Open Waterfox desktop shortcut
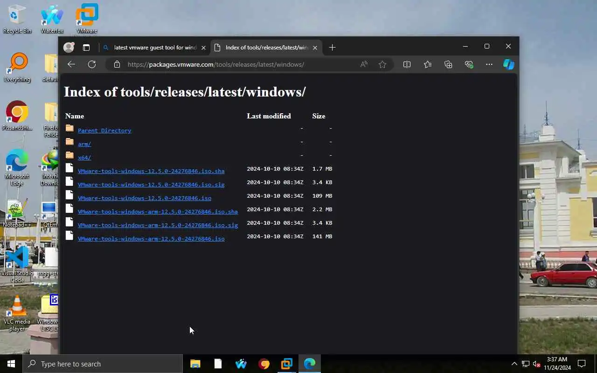The image size is (597, 373). pos(52,19)
